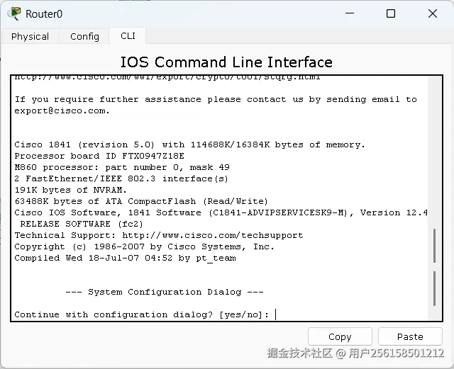Click 'Processor board ID FTX0947Z18E' line
The height and width of the screenshot is (369, 454).
(99, 156)
